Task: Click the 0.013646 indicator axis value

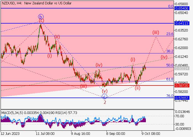Action: (183, 112)
